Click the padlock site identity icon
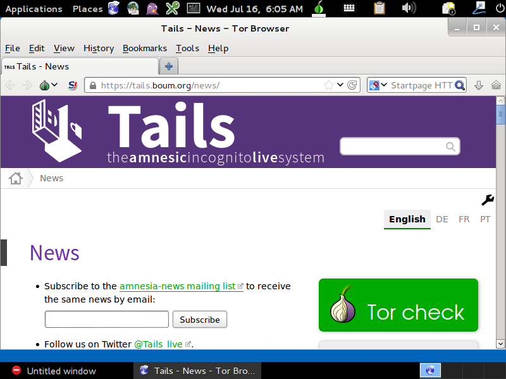506x379 pixels. point(93,85)
